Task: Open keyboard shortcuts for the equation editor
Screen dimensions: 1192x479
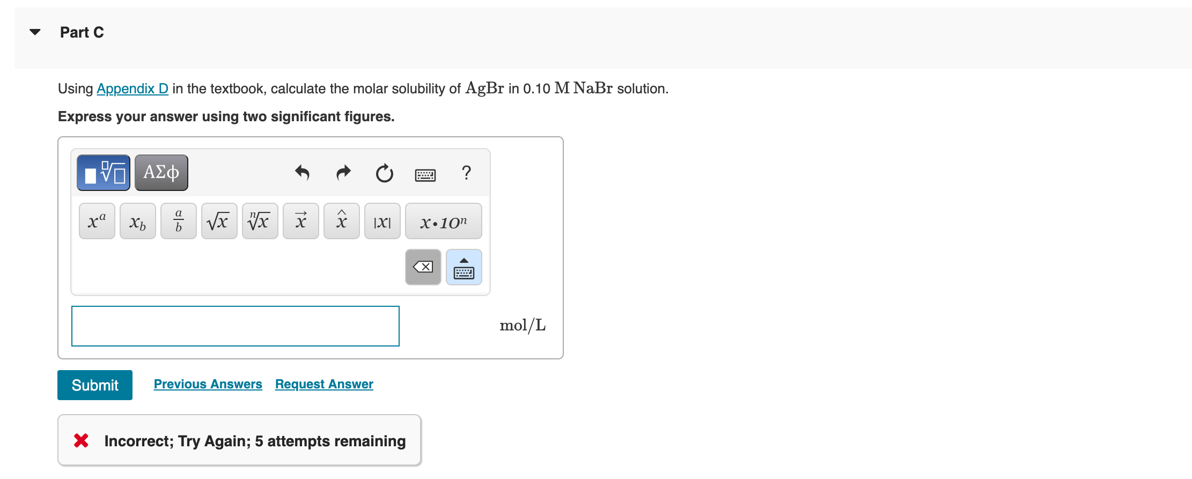Action: point(425,174)
